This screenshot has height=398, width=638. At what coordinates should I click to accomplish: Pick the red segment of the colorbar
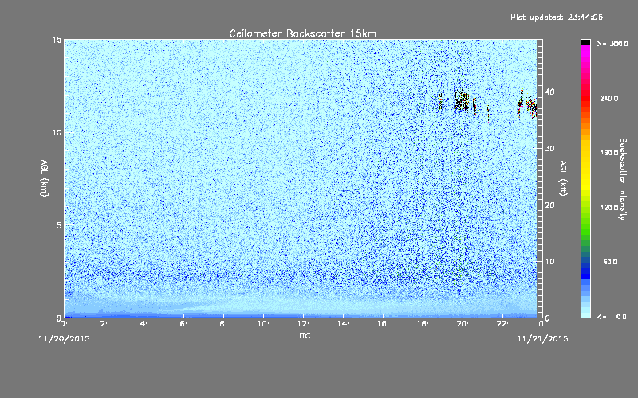[585, 99]
